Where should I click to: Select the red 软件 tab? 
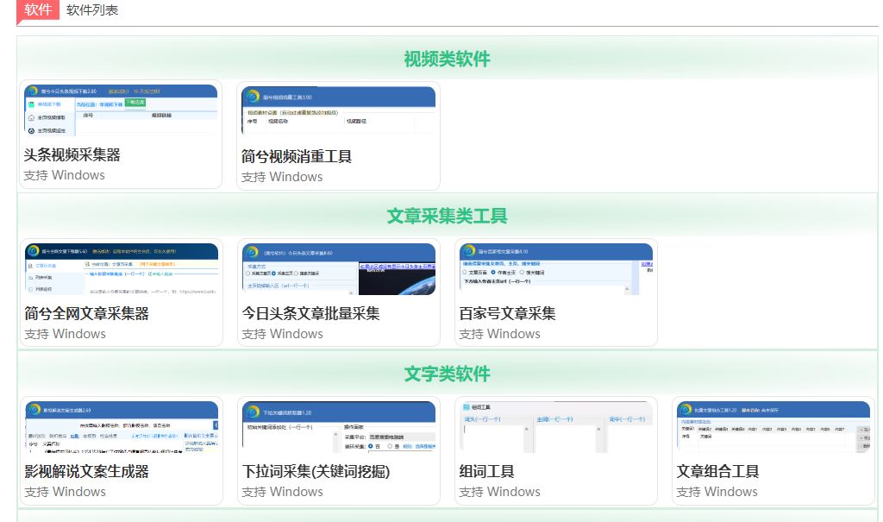tap(37, 10)
